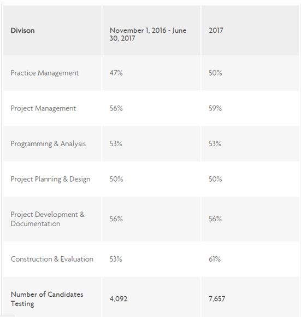Select the Project Planning & Design label

pyautogui.click(x=50, y=179)
